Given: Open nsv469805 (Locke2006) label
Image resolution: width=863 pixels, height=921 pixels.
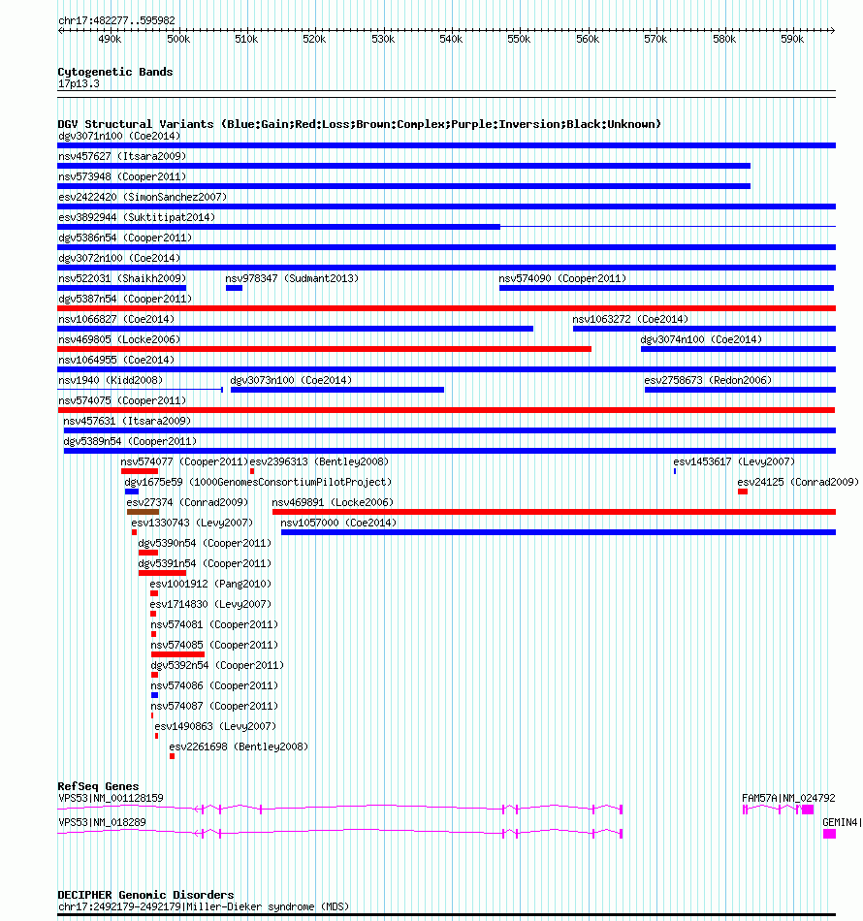Looking at the screenshot, I should point(119,339).
